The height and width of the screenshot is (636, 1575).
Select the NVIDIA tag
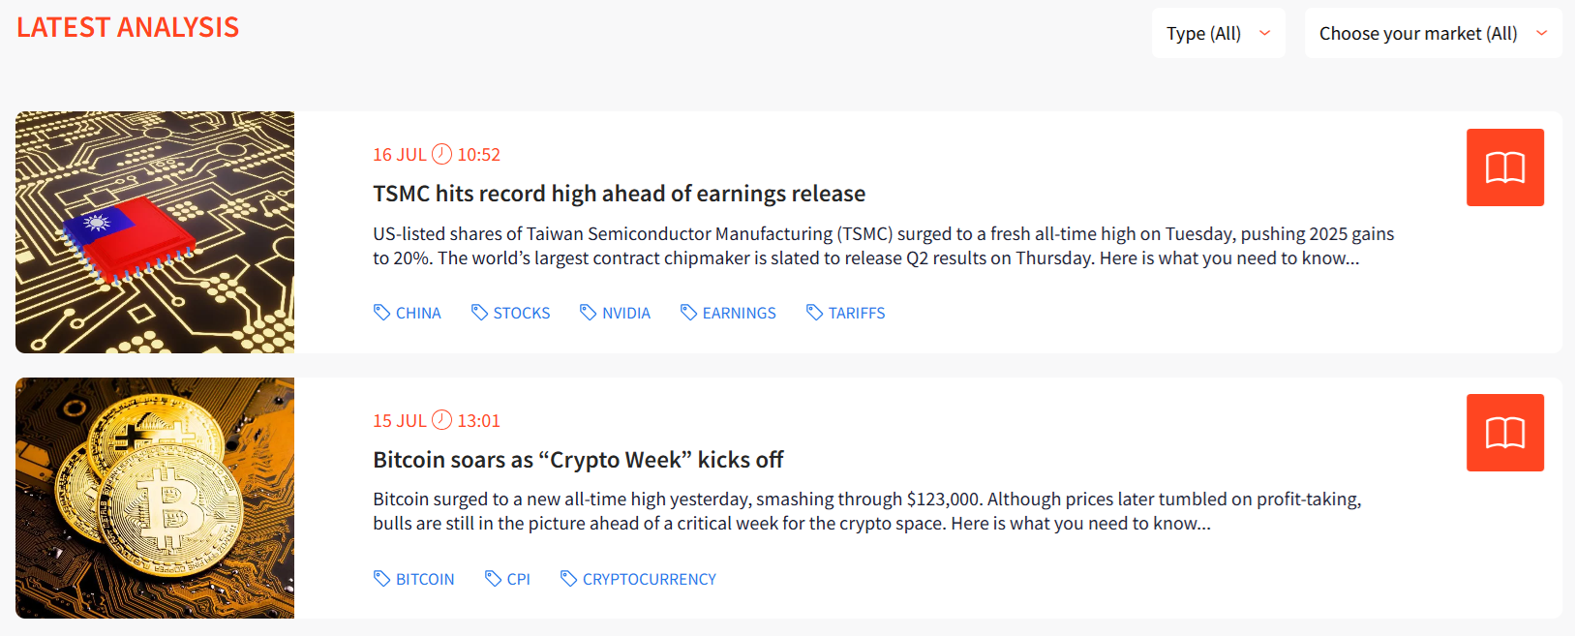[x=616, y=313]
